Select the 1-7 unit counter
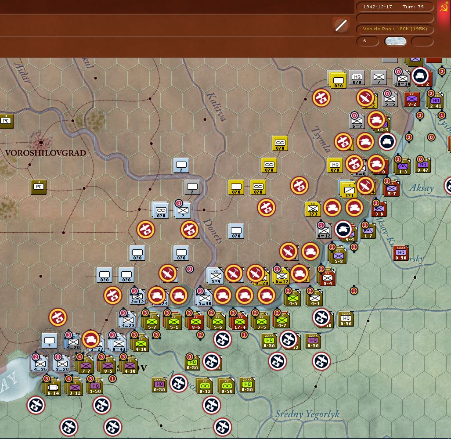 (x=368, y=230)
